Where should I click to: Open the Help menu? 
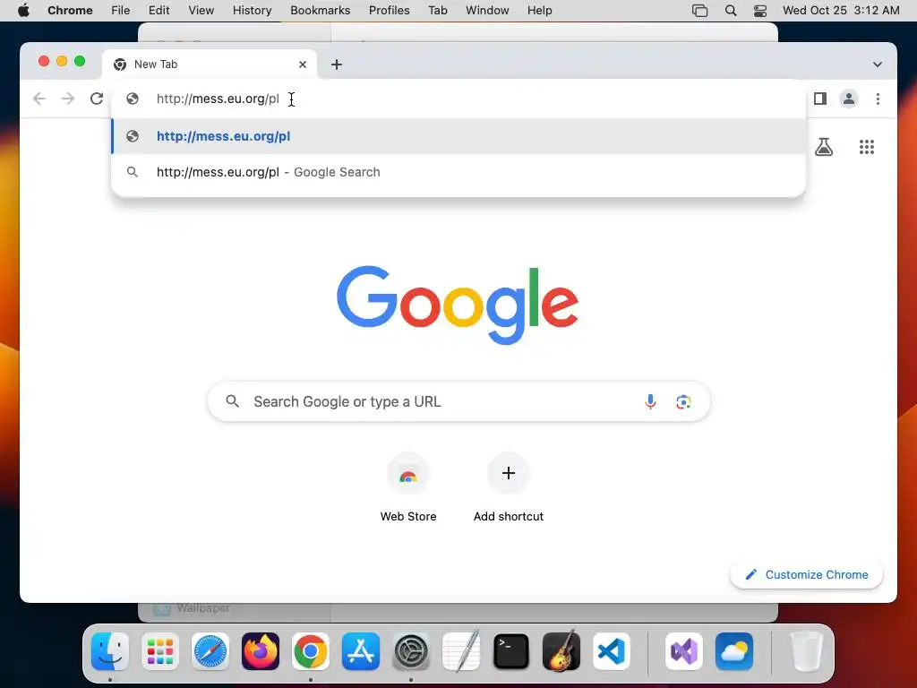[539, 11]
